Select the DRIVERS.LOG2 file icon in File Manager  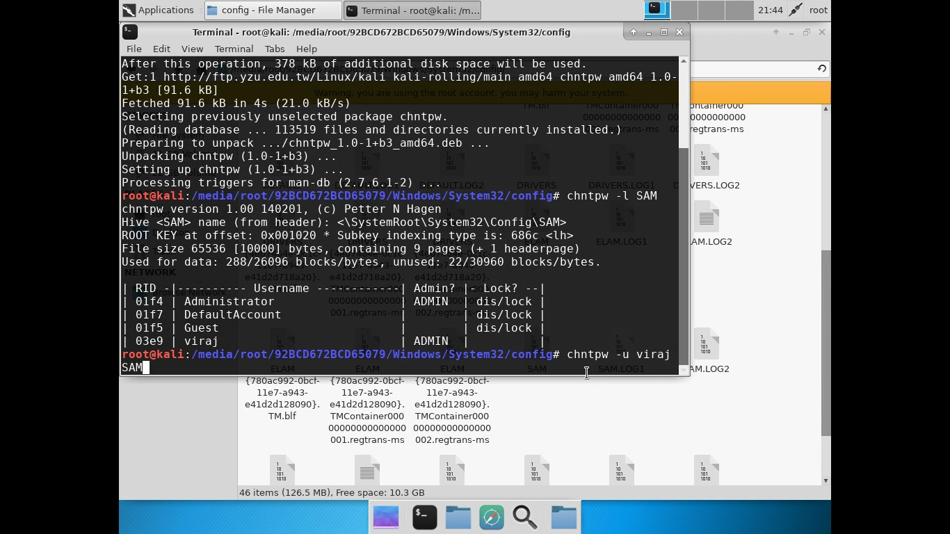(x=706, y=162)
